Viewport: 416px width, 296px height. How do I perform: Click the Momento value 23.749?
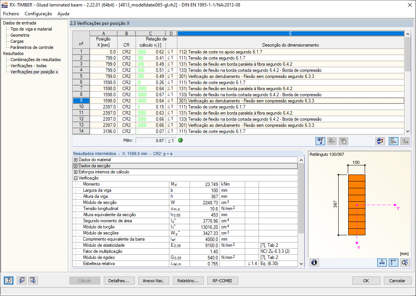(205, 184)
